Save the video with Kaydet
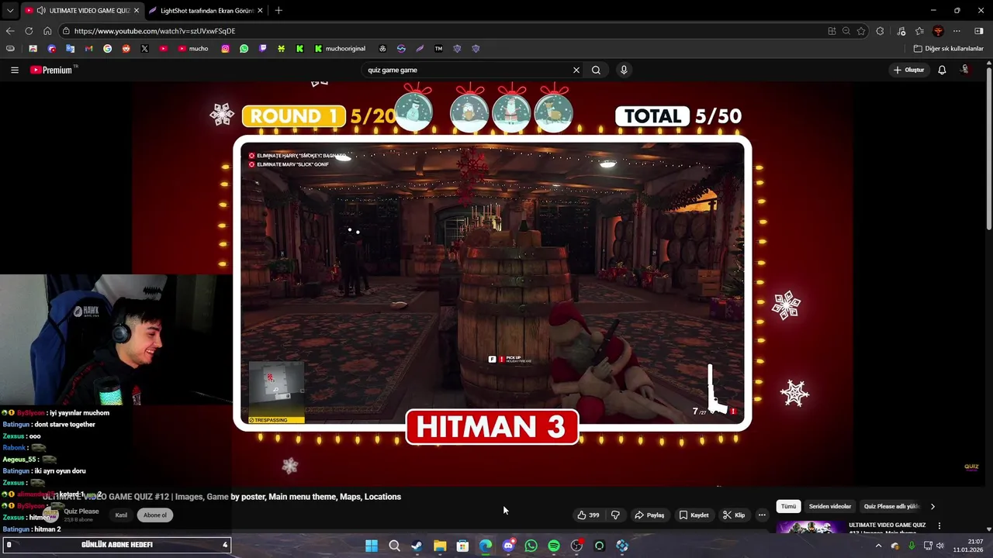993x558 pixels. [x=694, y=515]
